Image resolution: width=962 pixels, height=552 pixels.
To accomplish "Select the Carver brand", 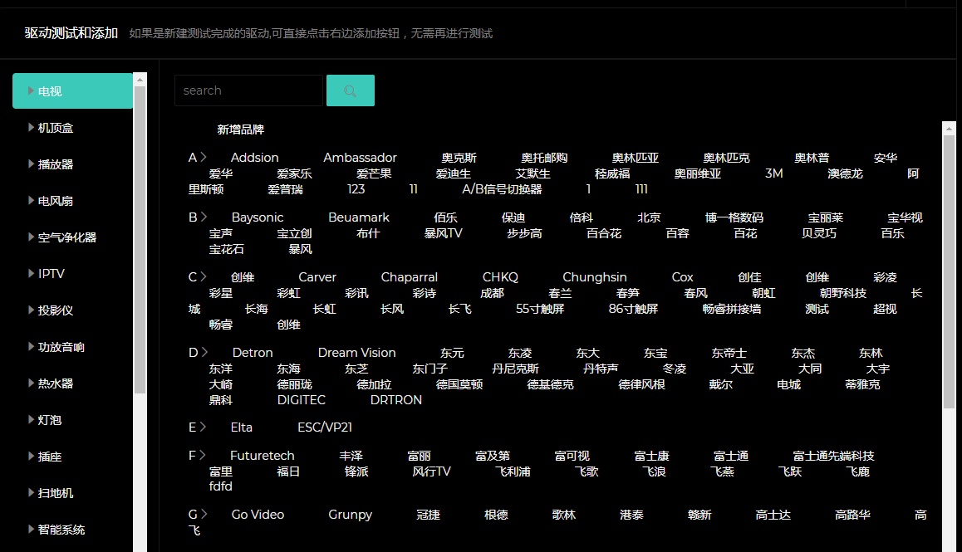I will [x=317, y=277].
